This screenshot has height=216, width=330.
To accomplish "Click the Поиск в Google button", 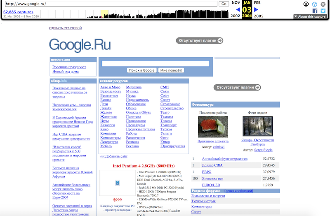I will 141,70.
